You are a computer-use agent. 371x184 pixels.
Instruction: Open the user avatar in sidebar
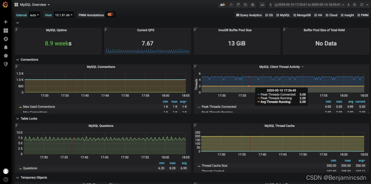6,171
